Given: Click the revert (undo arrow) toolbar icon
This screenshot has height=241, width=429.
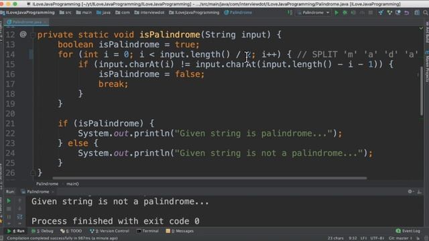Looking at the screenshot, I should [x=407, y=13].
